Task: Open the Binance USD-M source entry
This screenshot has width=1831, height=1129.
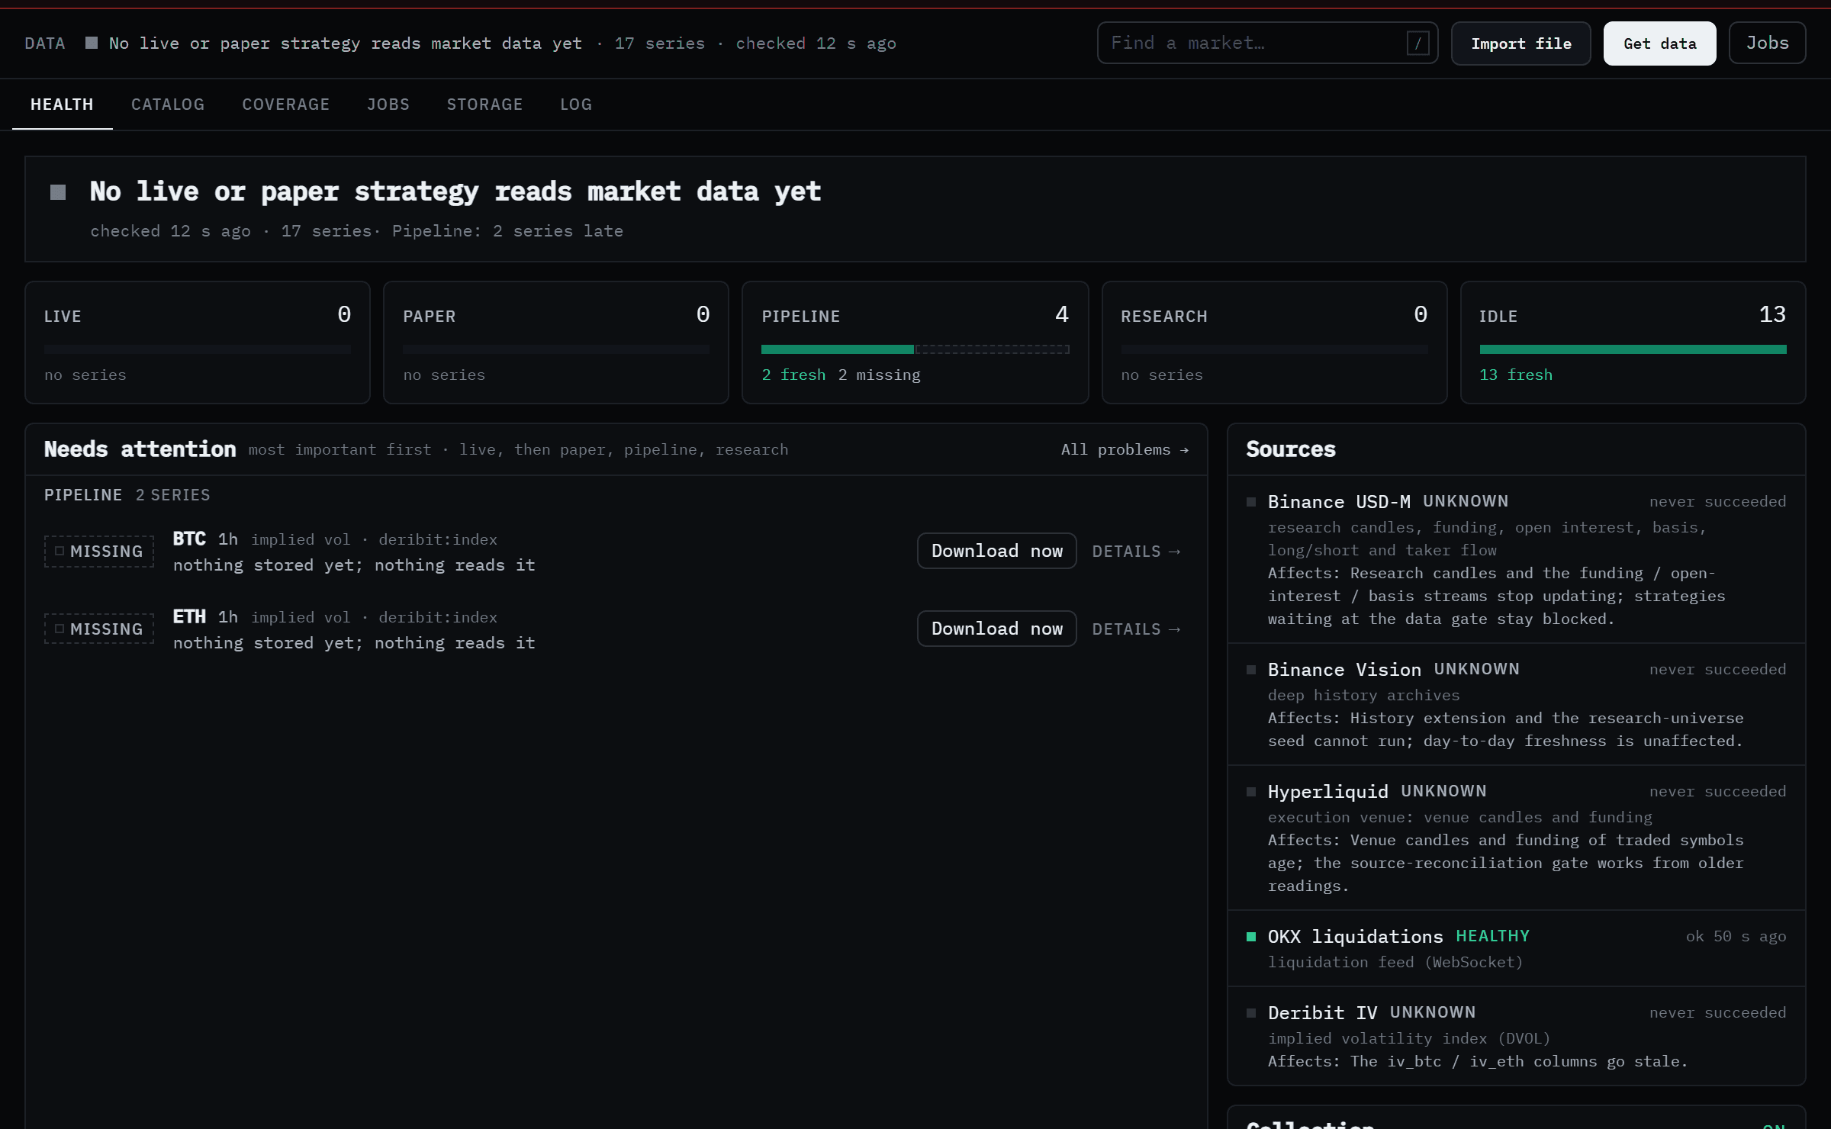Action: [x=1516, y=559]
